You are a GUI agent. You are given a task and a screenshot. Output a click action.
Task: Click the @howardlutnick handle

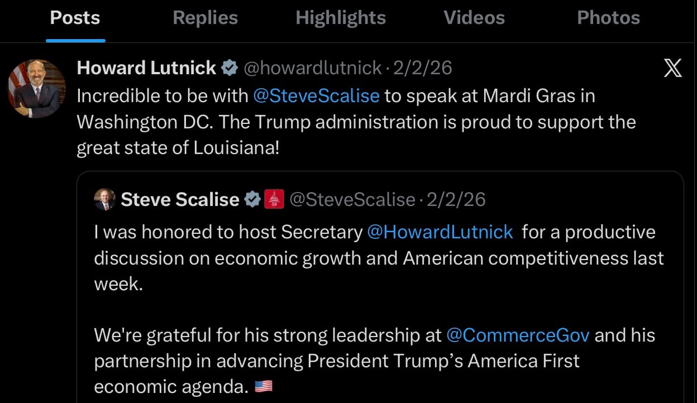point(313,68)
